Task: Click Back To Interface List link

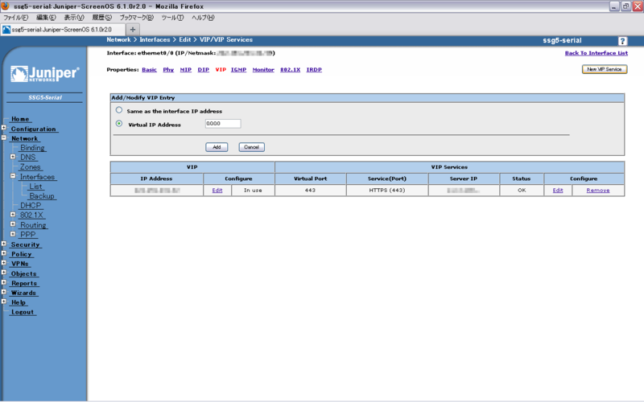Action: [597, 53]
